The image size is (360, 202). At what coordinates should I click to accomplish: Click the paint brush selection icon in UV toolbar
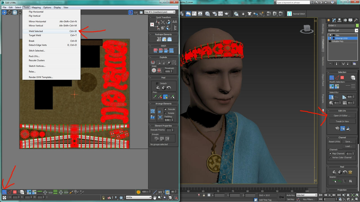coord(71,192)
